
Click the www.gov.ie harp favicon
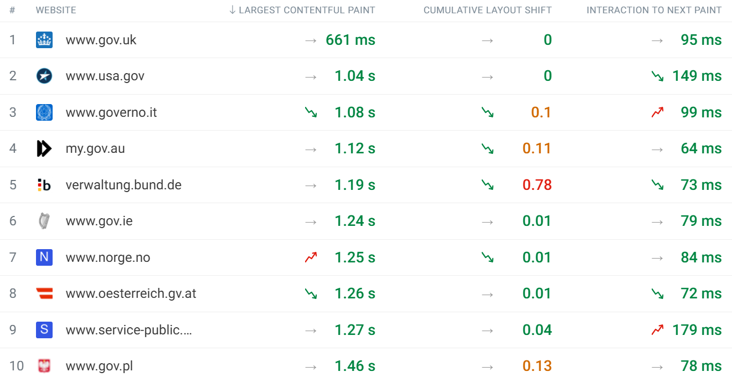pyautogui.click(x=44, y=221)
